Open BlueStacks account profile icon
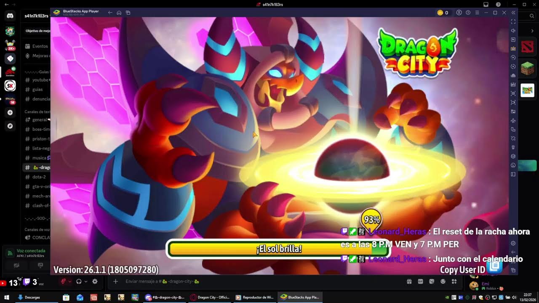 (459, 13)
